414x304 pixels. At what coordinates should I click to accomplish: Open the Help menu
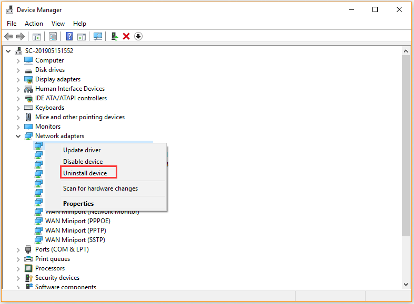(x=79, y=24)
